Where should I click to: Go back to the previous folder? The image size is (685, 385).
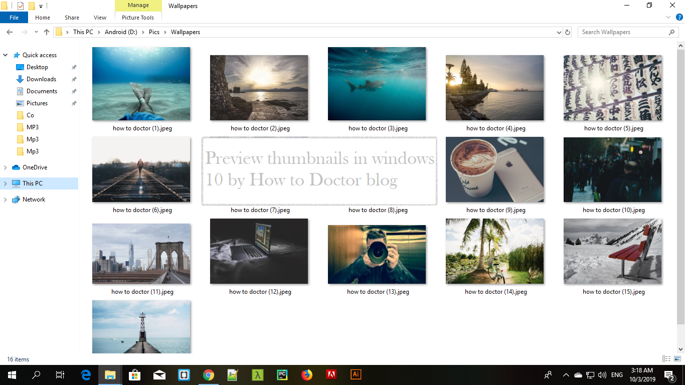coord(10,32)
